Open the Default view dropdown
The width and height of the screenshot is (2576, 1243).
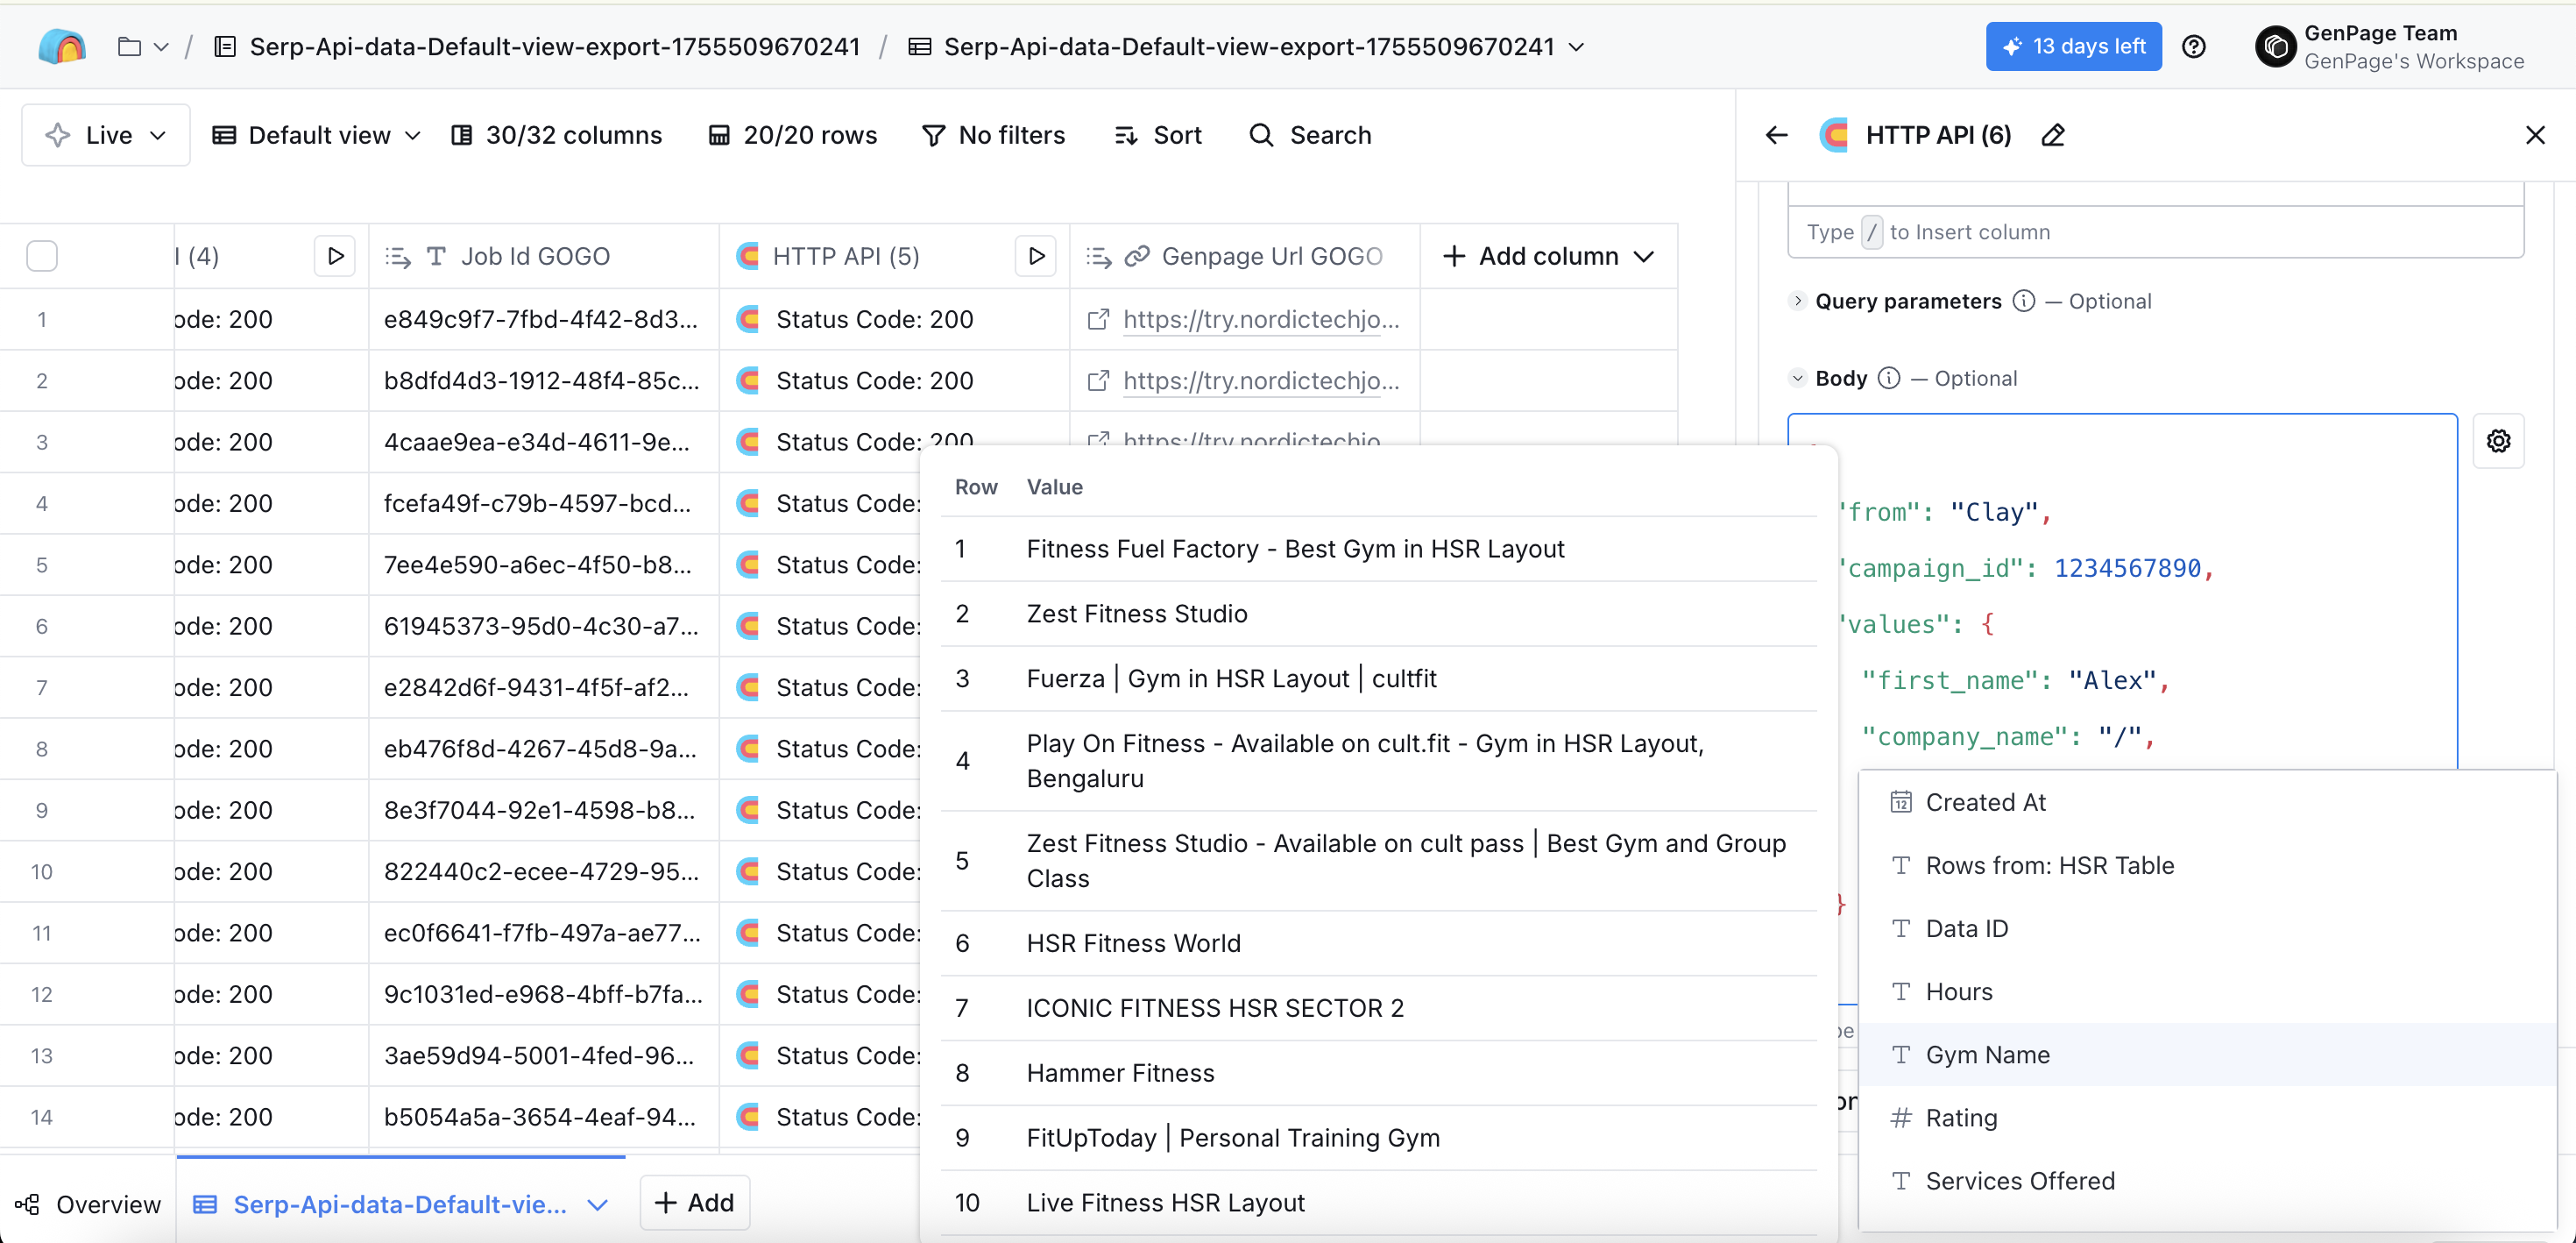(x=316, y=135)
